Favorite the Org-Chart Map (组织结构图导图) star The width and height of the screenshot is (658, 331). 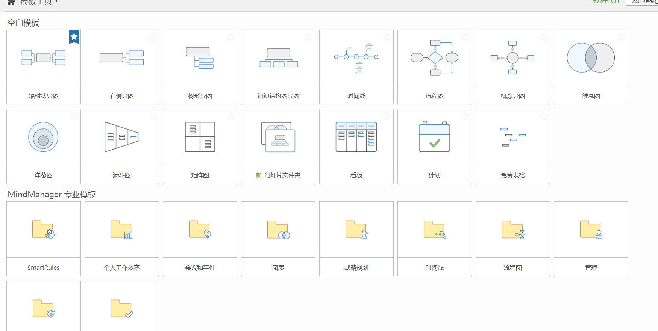[x=309, y=37]
